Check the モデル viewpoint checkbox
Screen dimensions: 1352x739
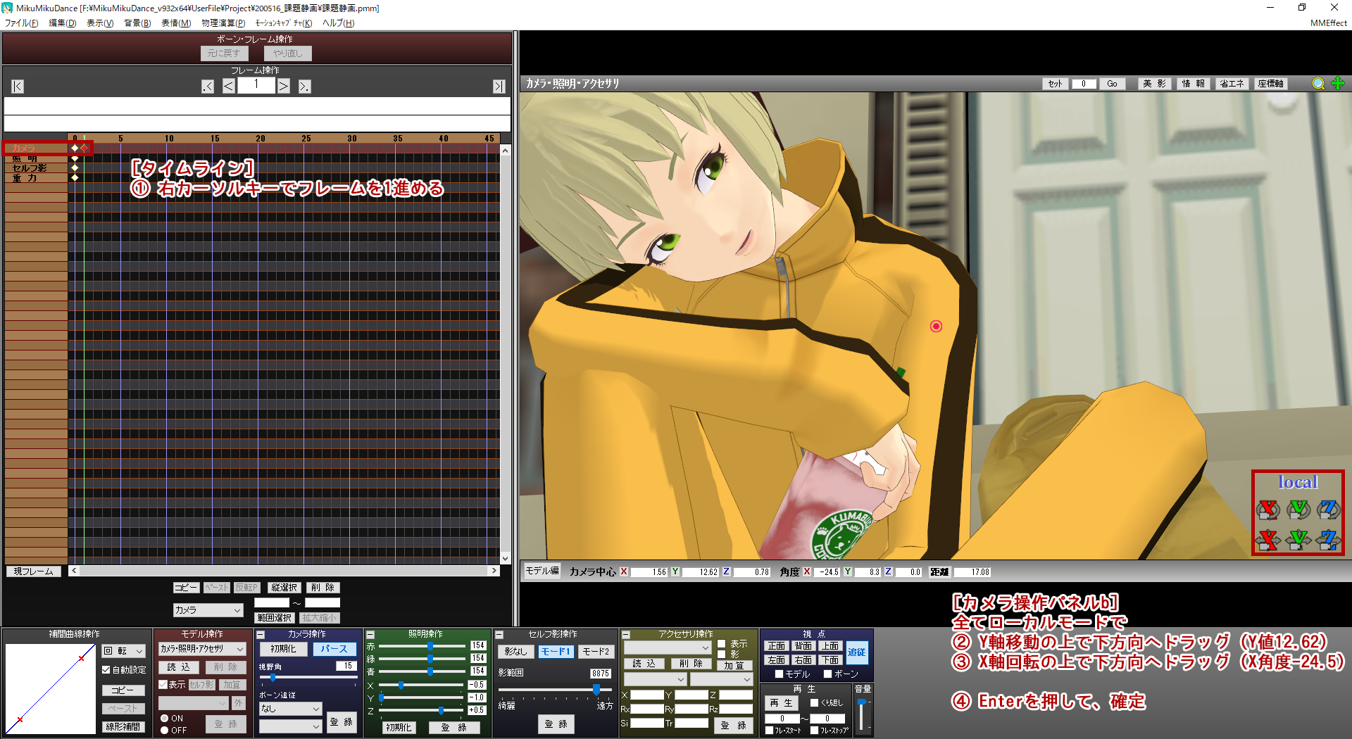point(779,674)
